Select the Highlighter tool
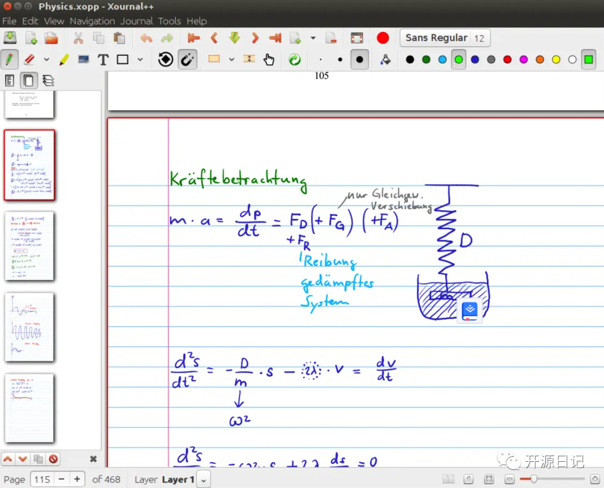This screenshot has width=604, height=488. coord(64,60)
